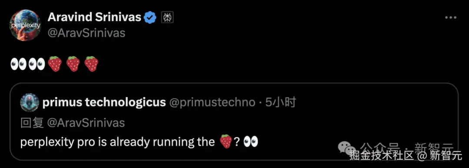This screenshot has height=168, width=469.
Task: Click the first strawberry emoji in tweet
Action: pyautogui.click(x=55, y=64)
